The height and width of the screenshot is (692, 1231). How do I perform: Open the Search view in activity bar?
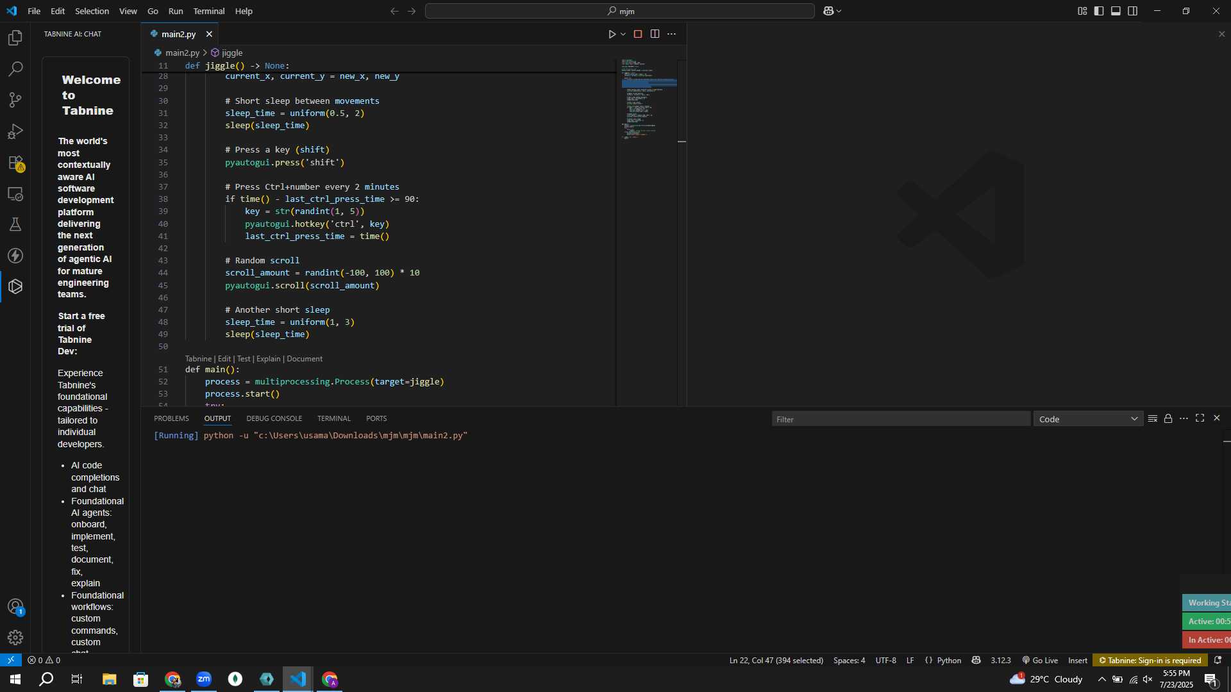coord(15,69)
